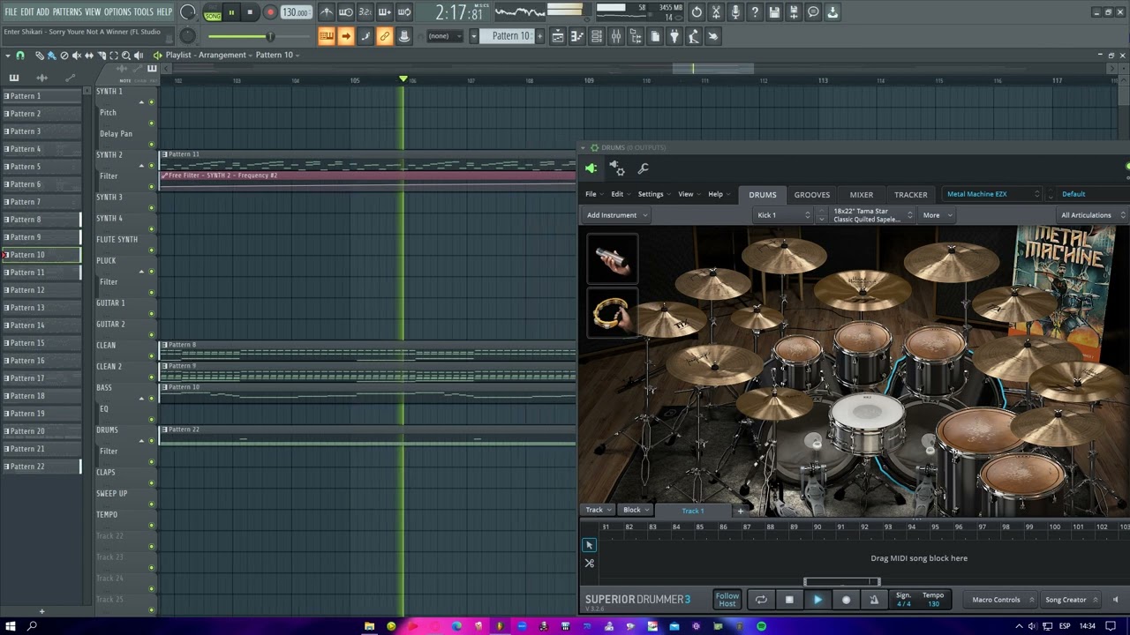1130x635 pixels.
Task: Pause FL Studio playback
Action: [231, 12]
